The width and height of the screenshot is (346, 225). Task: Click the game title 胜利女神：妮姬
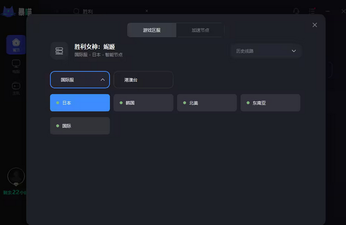94,47
